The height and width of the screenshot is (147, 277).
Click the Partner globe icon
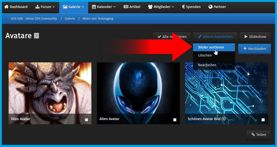[210, 7]
